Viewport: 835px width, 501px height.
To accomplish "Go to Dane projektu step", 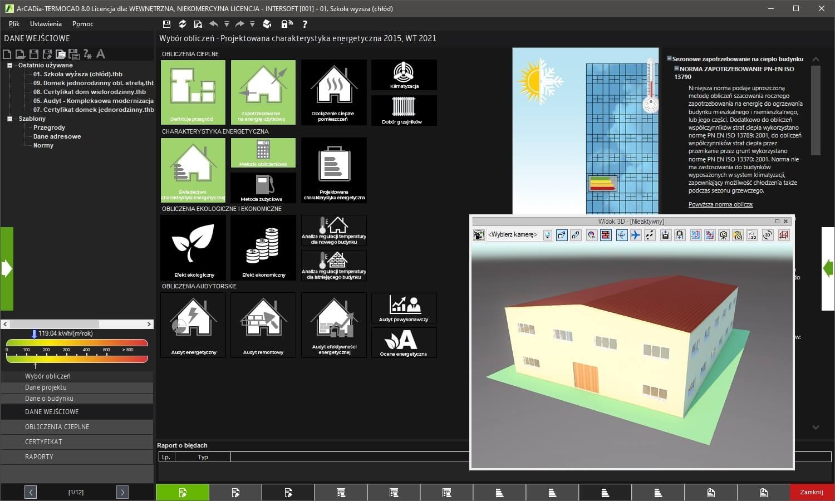I will [x=77, y=387].
